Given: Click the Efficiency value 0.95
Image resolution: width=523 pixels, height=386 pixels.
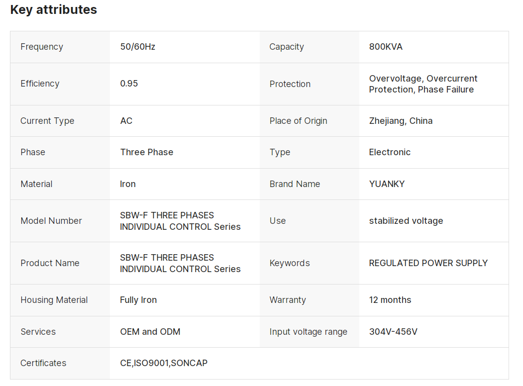Looking at the screenshot, I should click(129, 84).
